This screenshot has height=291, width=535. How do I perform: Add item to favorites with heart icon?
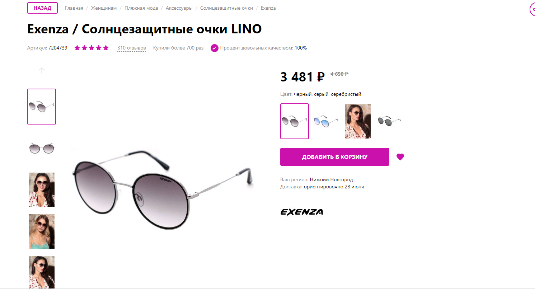coord(400,157)
